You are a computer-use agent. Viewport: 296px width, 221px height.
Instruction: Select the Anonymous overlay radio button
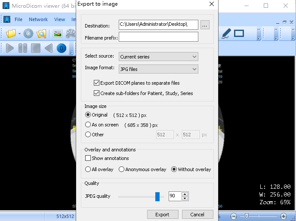(121, 169)
